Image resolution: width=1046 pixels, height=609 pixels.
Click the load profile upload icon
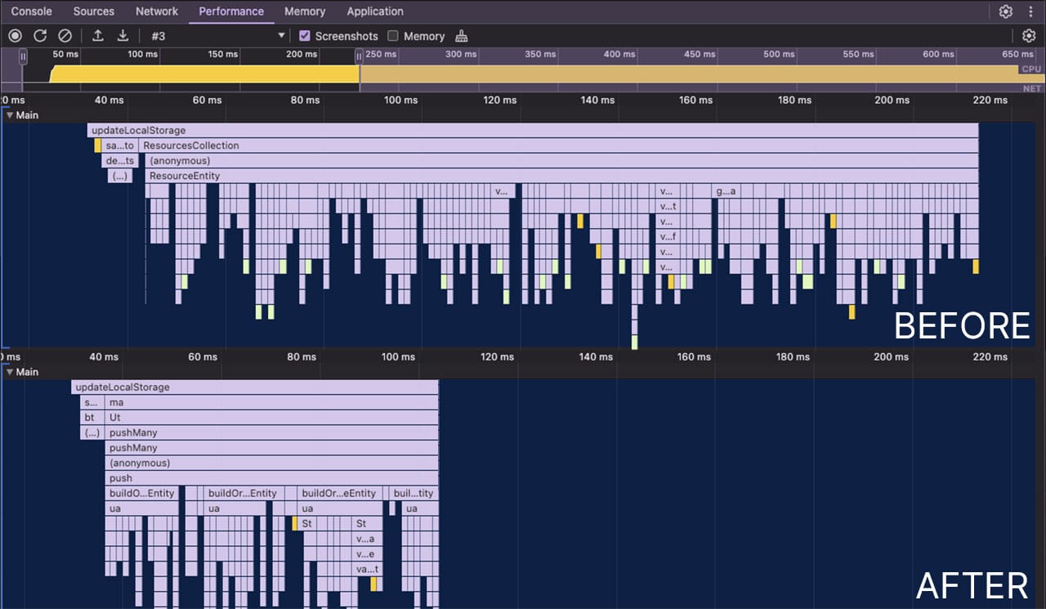click(98, 36)
